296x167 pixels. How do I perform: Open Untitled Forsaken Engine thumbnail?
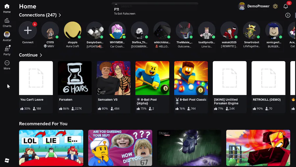click(x=230, y=78)
